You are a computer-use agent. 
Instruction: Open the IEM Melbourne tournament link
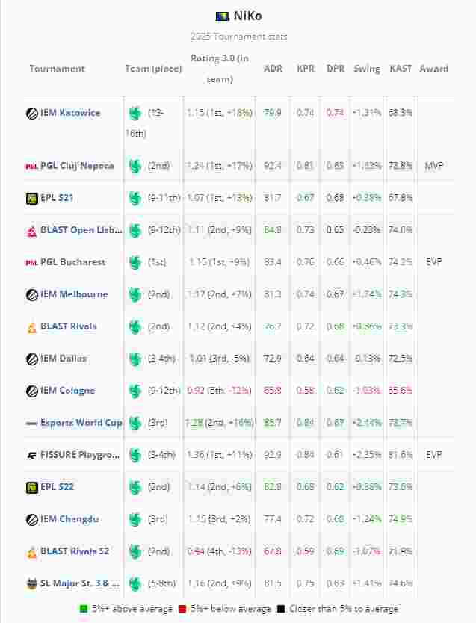74,294
